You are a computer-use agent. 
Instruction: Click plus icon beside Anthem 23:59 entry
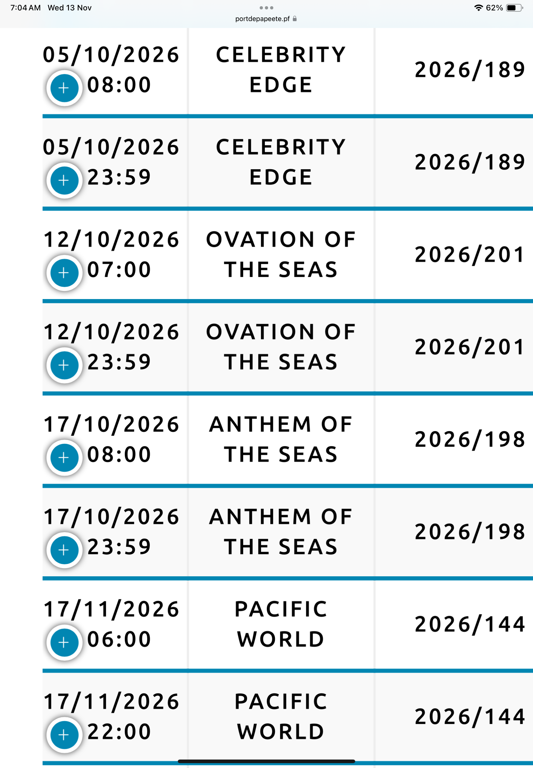[64, 550]
